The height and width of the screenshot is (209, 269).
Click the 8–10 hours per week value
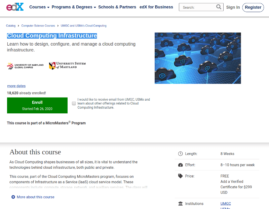click(237, 165)
